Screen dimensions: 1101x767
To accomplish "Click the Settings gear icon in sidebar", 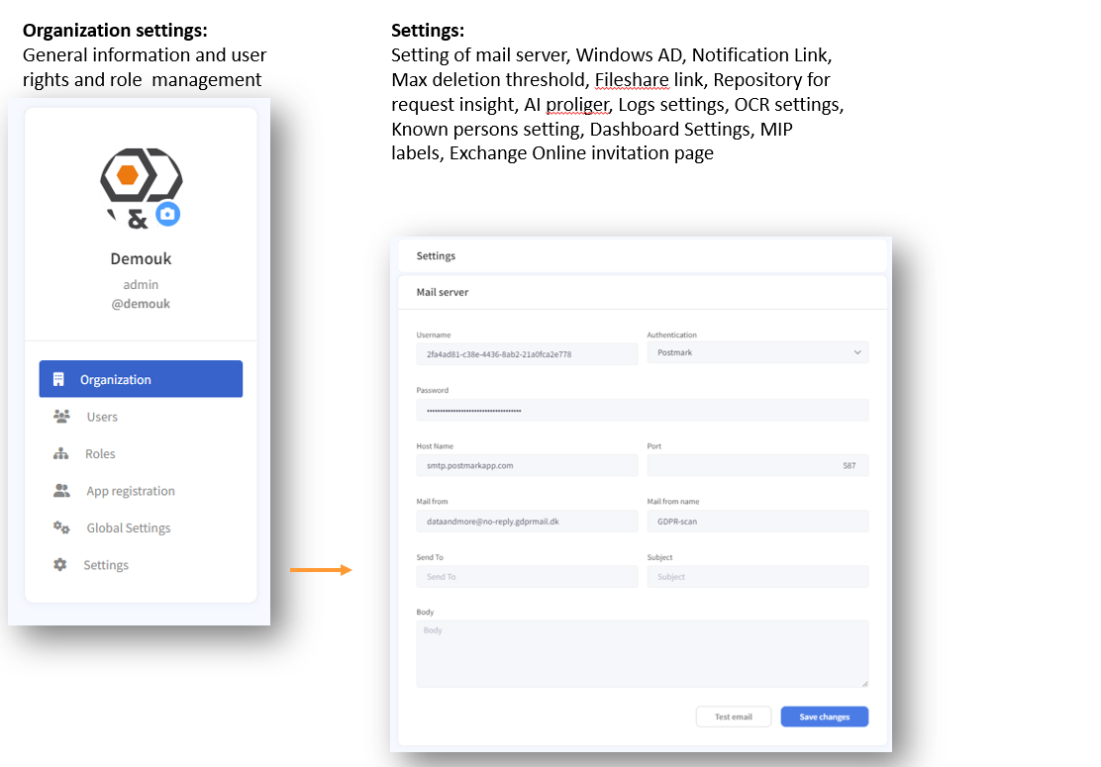I will click(x=60, y=565).
